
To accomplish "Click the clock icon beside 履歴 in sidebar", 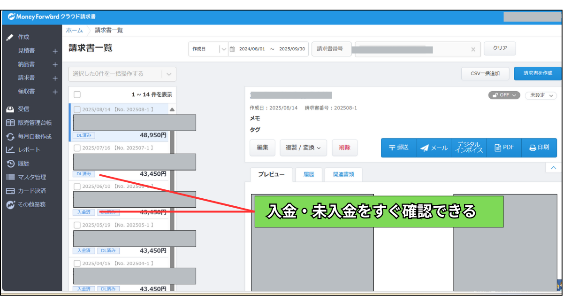I will [10, 164].
